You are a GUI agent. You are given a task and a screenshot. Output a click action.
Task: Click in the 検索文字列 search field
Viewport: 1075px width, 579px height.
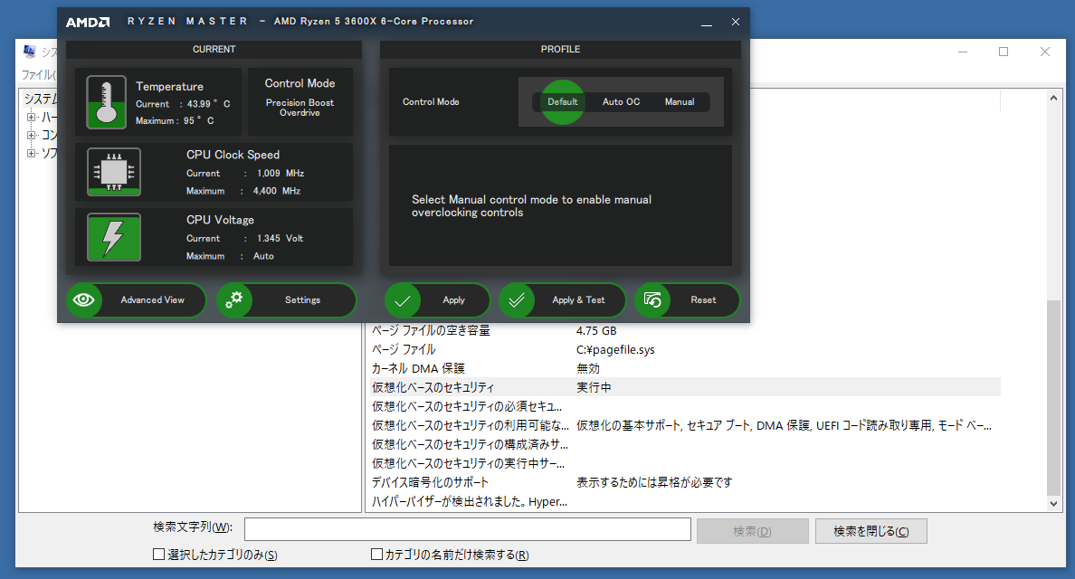pos(467,529)
